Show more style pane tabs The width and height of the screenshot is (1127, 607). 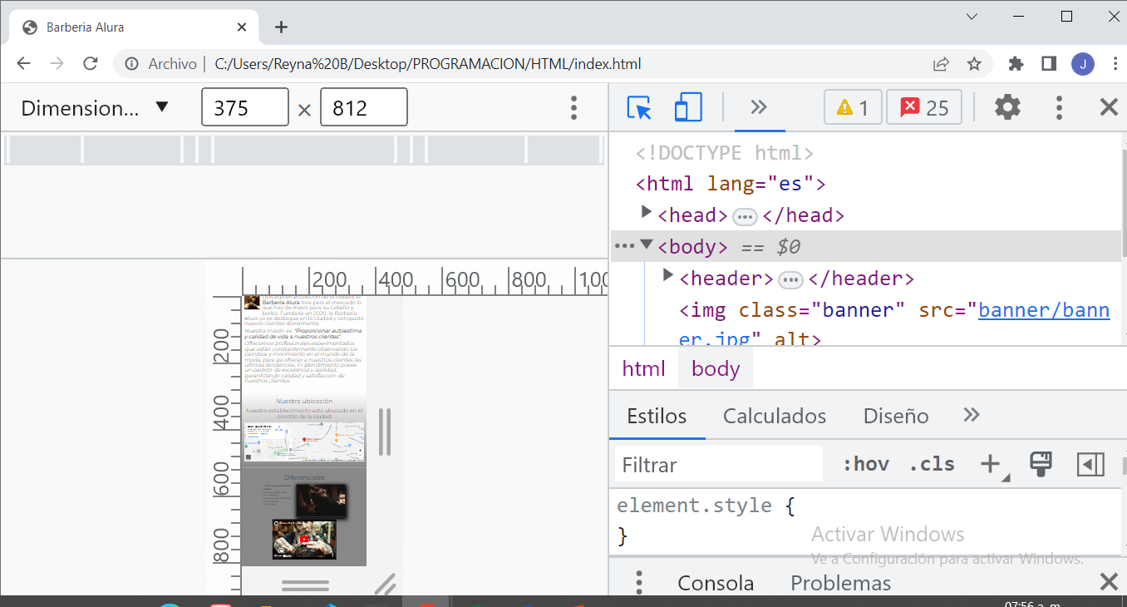[x=972, y=415]
